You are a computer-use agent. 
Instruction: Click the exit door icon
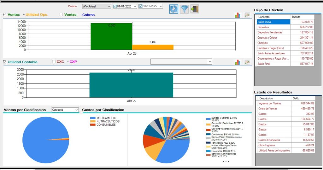coord(195,9)
